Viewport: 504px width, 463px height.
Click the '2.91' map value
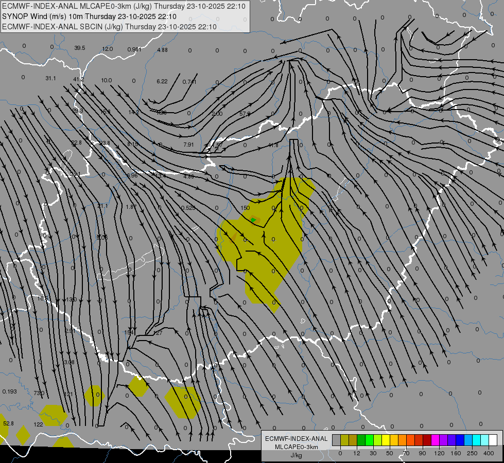pyautogui.click(x=70, y=331)
